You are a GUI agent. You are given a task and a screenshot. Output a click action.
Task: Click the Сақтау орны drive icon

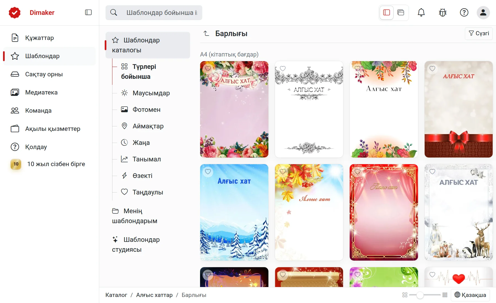click(x=15, y=74)
